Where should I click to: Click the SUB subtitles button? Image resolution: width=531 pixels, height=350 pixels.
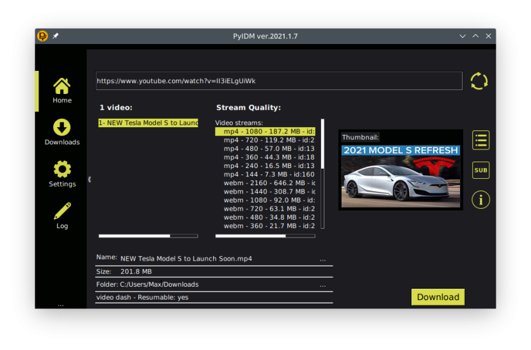[480, 170]
